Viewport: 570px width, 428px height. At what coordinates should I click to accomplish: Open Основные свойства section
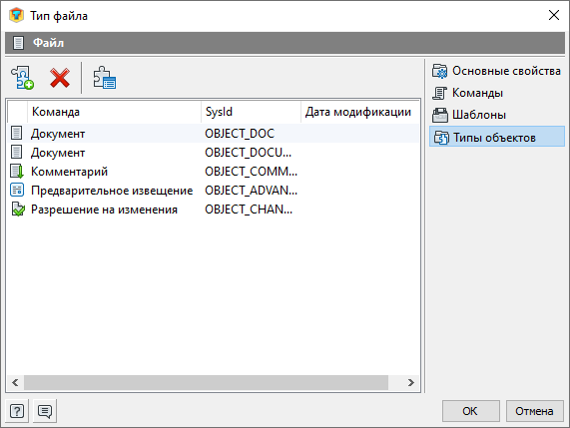point(496,71)
